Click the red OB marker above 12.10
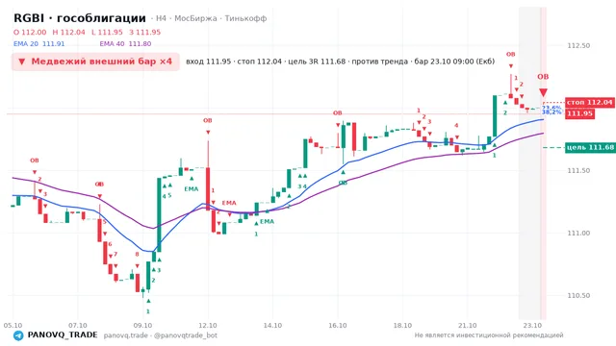This screenshot has height=346, width=616. click(x=208, y=120)
